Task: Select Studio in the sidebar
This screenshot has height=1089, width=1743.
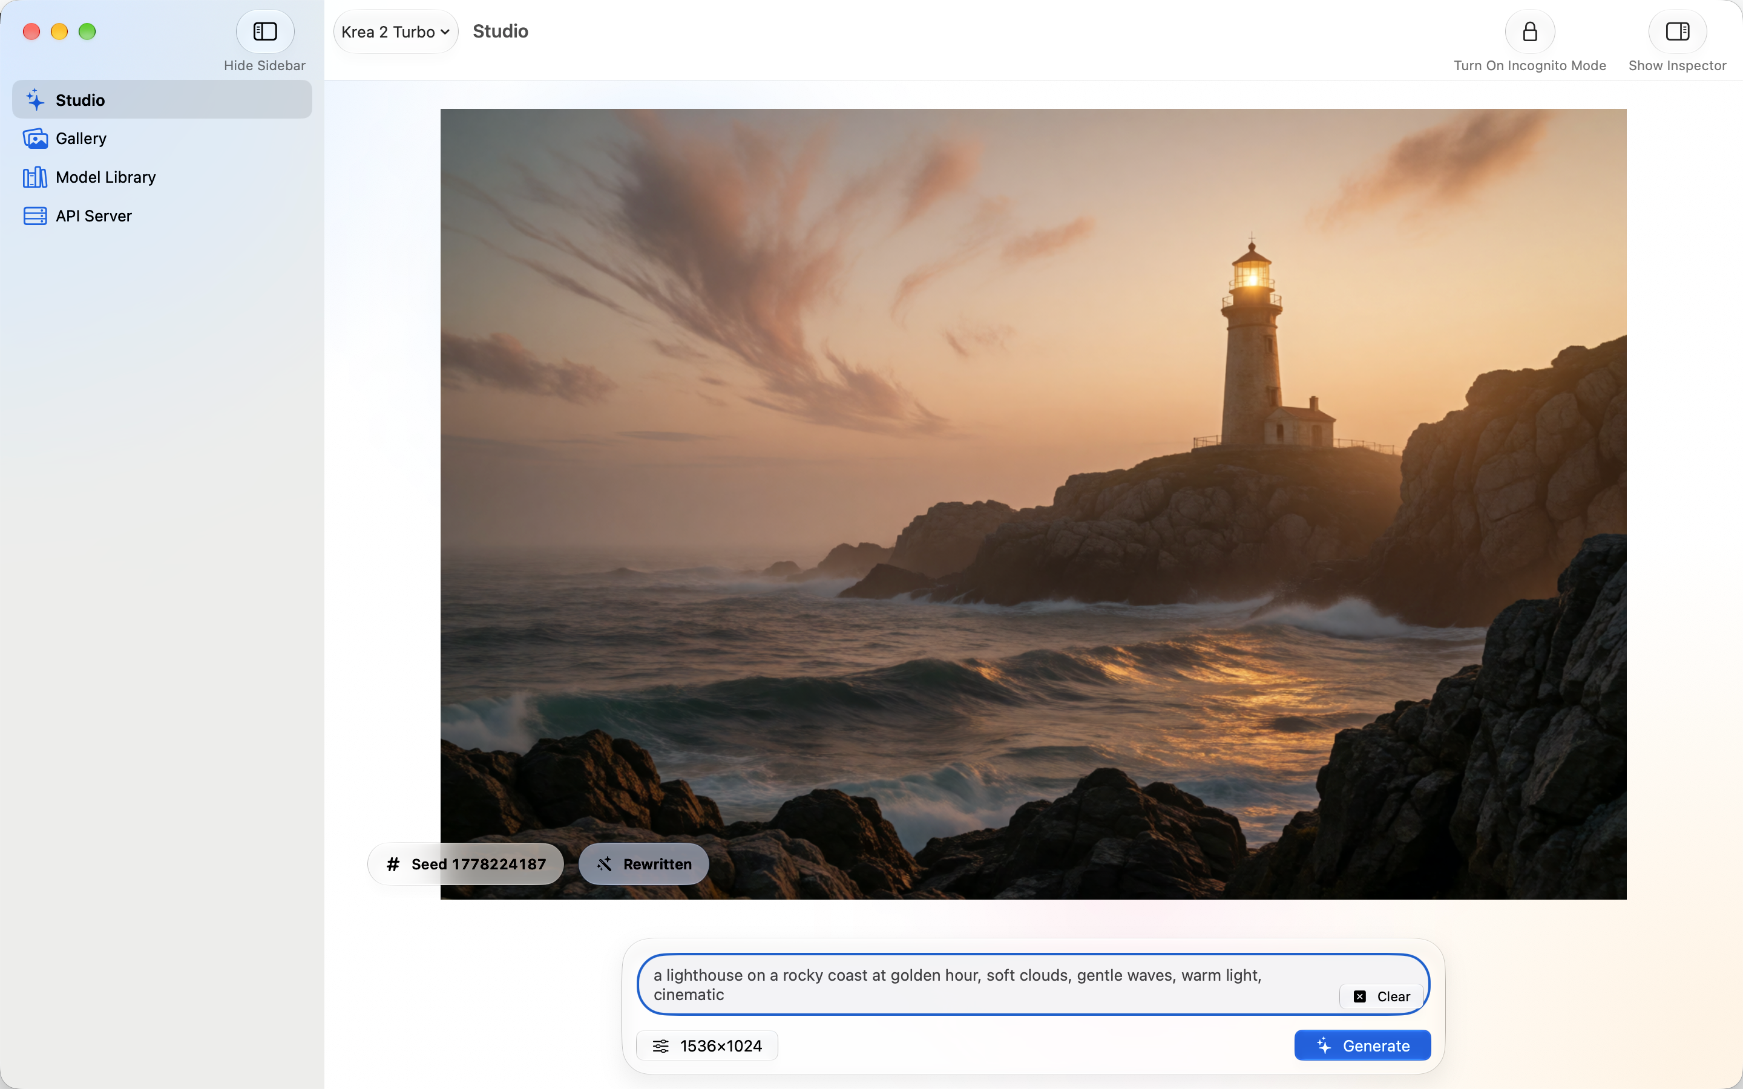Action: pos(162,100)
